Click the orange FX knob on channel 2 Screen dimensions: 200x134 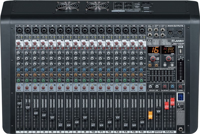click(27, 75)
